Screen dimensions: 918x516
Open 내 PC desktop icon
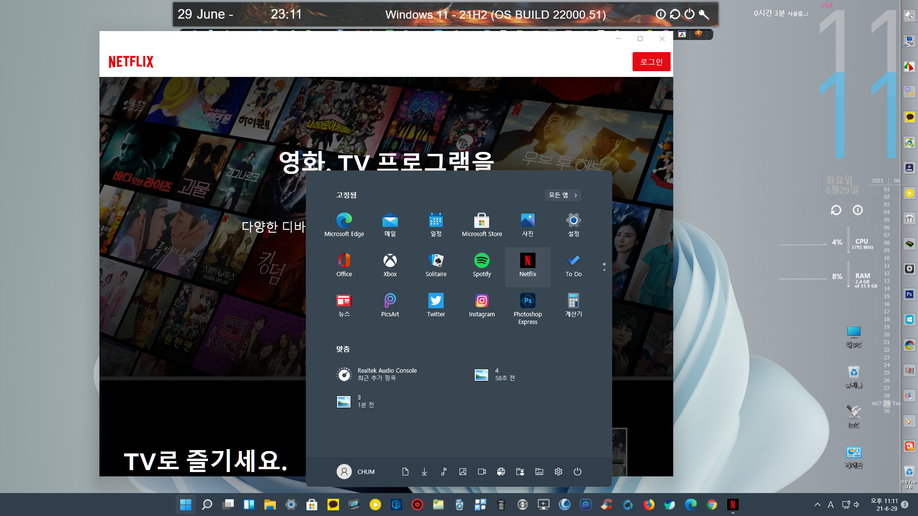(853, 336)
